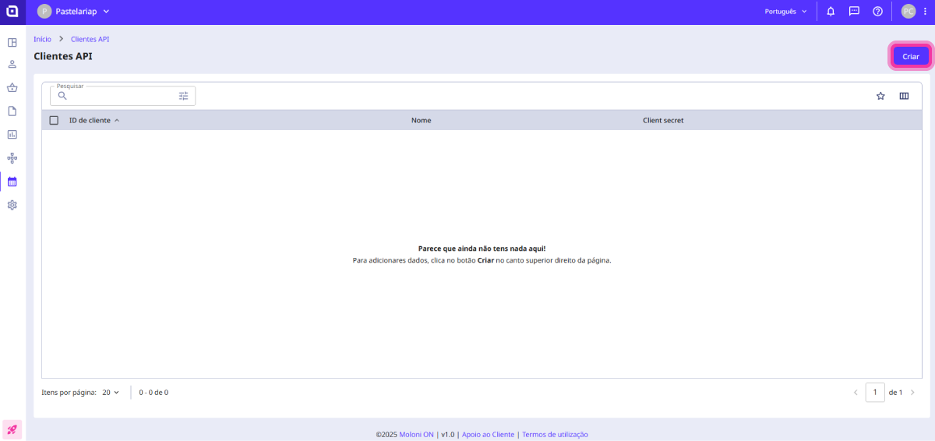Click the dashboard icon in sidebar

point(12,42)
